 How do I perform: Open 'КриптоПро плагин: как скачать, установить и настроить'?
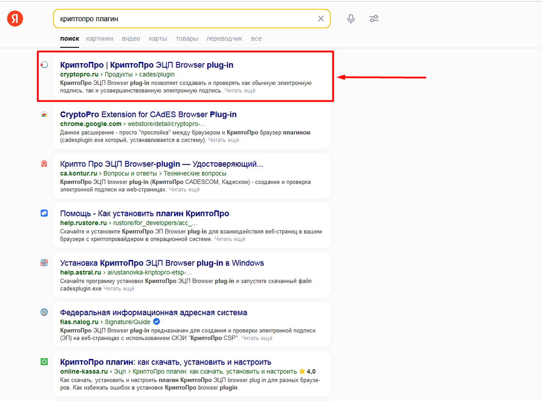pos(165,362)
